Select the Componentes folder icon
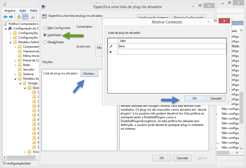 20,47
